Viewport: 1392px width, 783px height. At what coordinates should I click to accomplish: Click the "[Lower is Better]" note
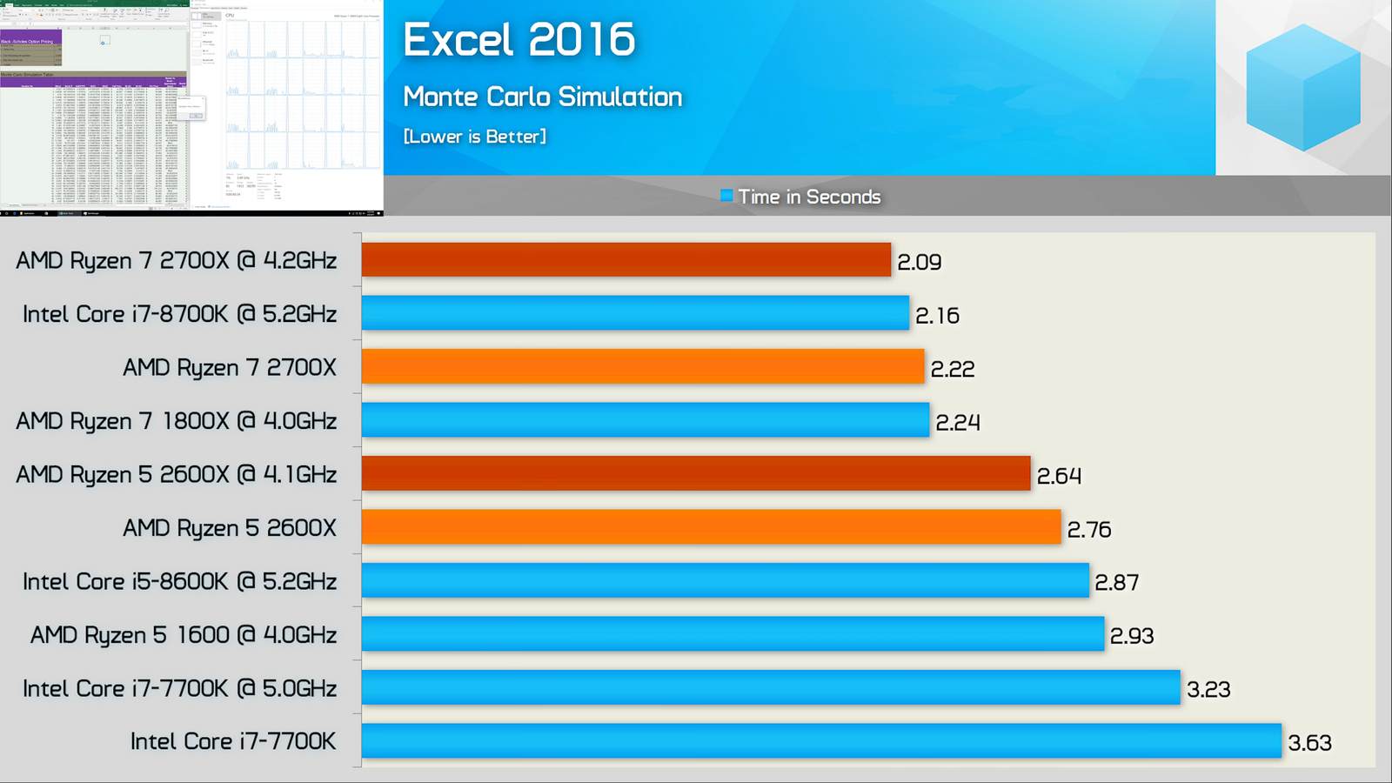tap(475, 137)
